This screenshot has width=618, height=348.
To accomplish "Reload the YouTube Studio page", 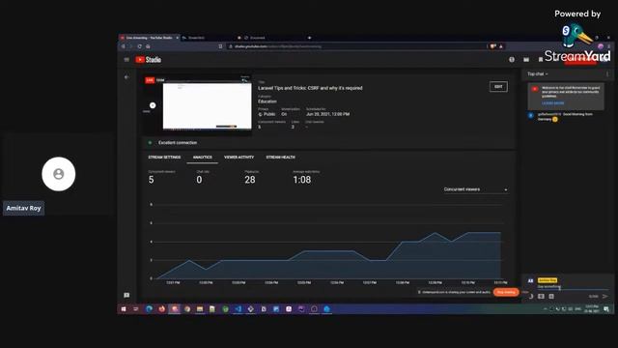I will pos(139,46).
